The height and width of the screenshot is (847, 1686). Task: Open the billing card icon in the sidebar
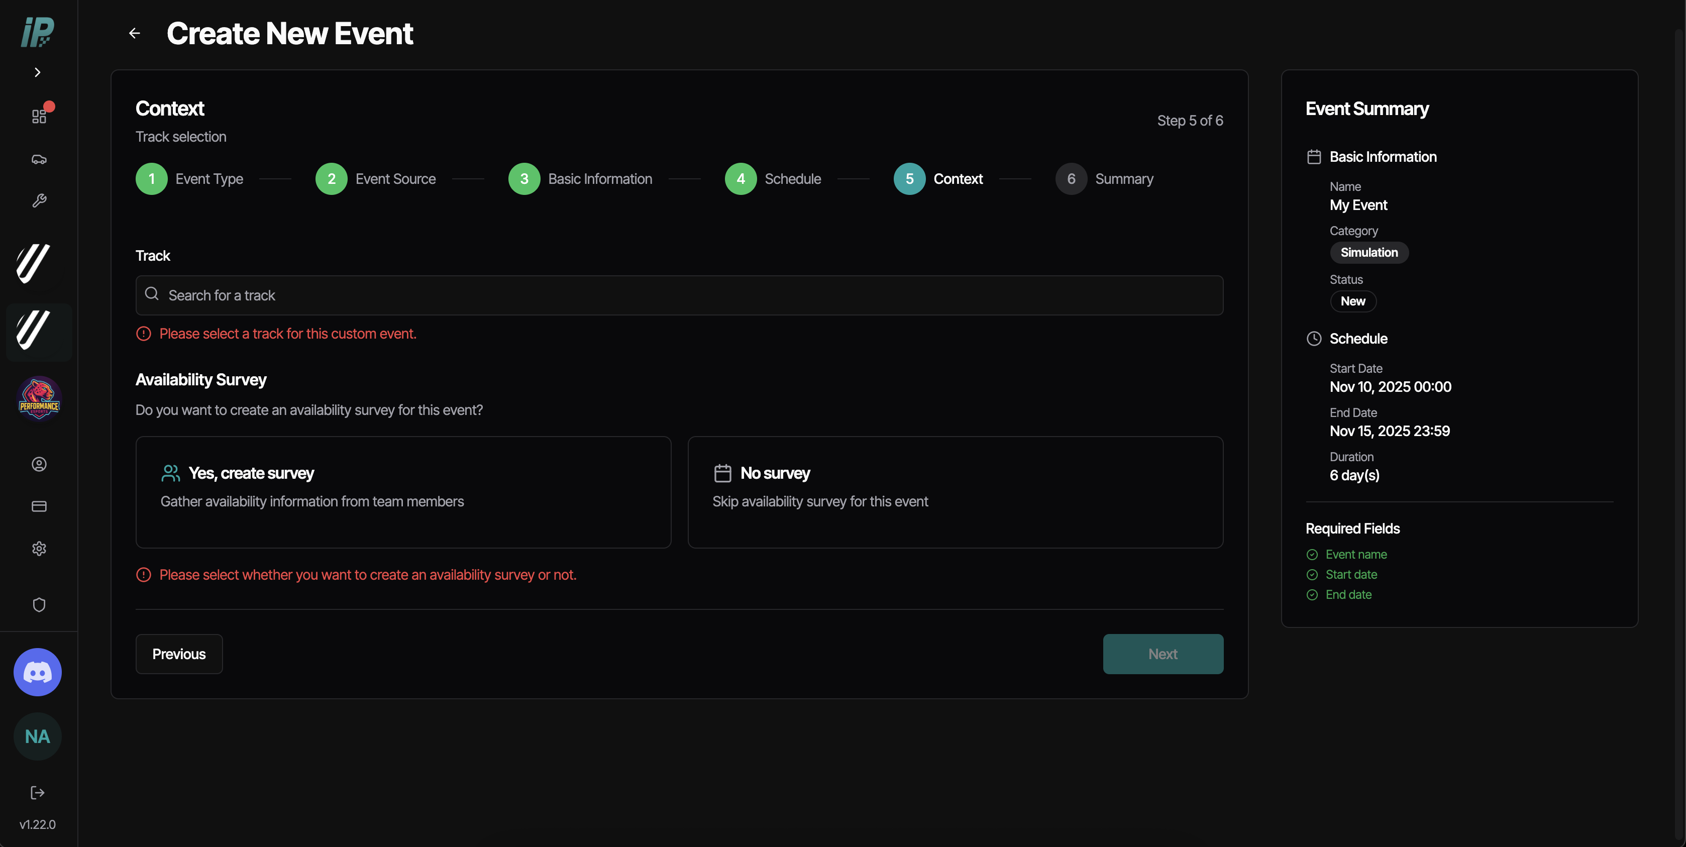coord(39,506)
